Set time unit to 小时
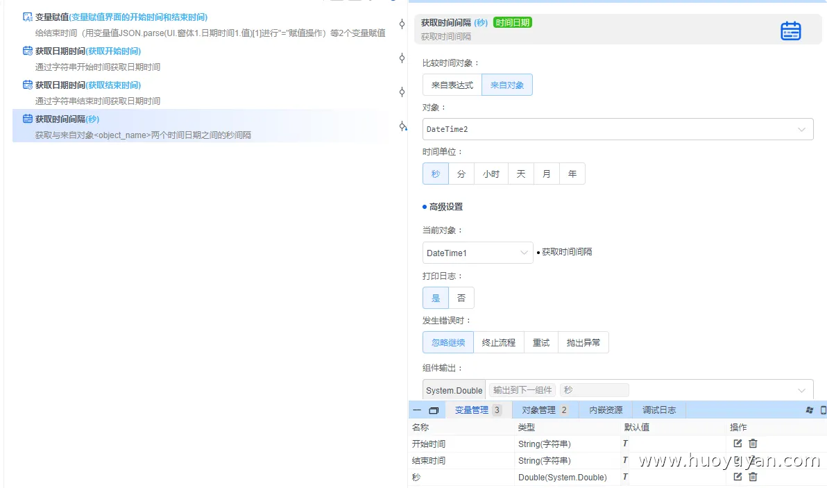This screenshot has width=827, height=488. click(491, 174)
